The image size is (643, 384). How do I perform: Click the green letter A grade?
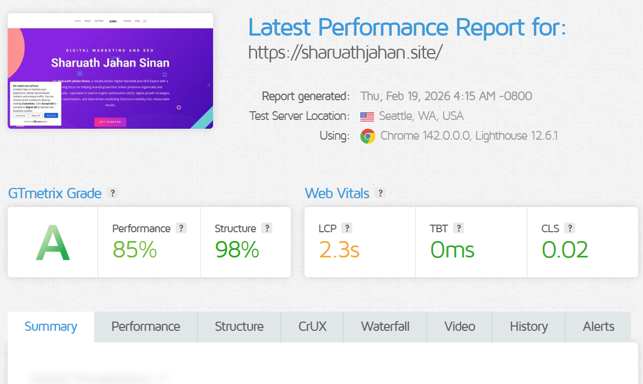click(53, 242)
